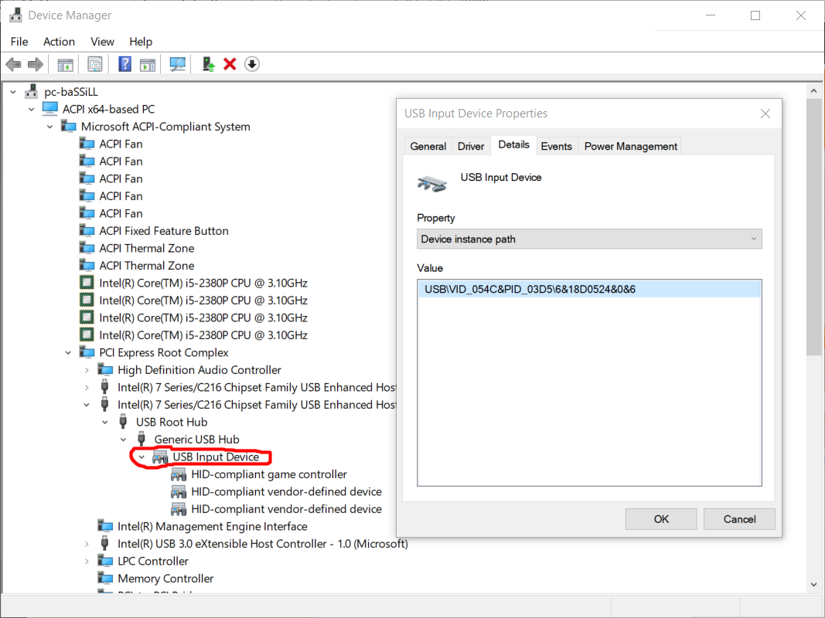Click the LPC Controller icon
This screenshot has height=618, width=825.
pyautogui.click(x=105, y=560)
